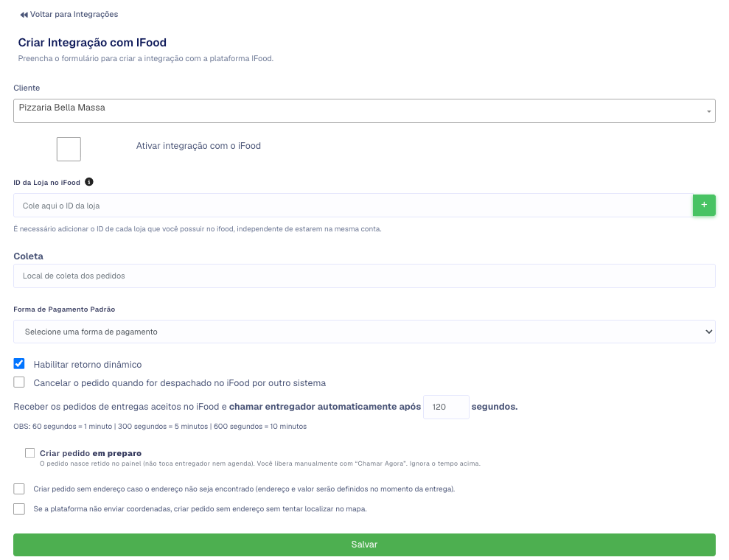
Task: Click the seconds field showing 120
Action: [x=446, y=407]
